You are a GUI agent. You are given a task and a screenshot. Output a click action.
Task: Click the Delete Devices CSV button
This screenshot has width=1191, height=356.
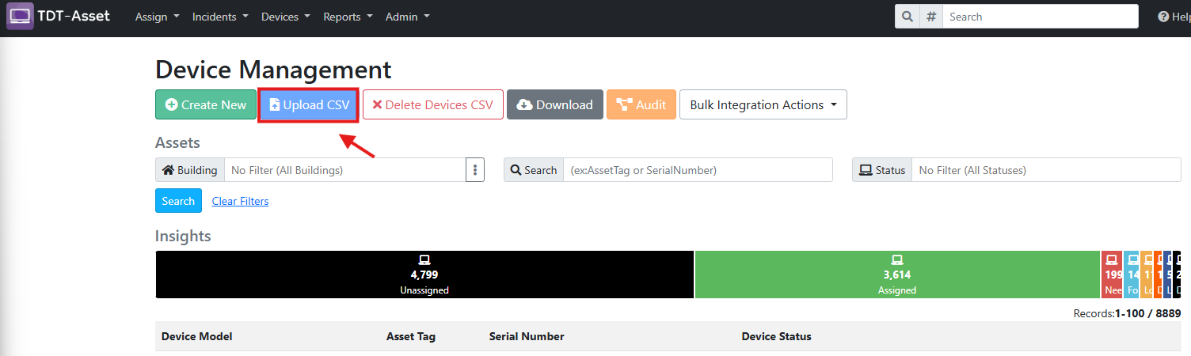pyautogui.click(x=433, y=104)
